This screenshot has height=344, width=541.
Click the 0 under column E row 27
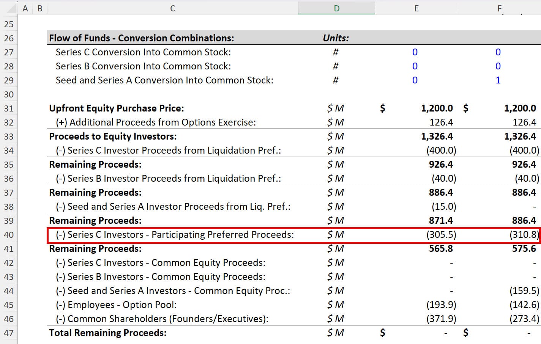pos(415,52)
